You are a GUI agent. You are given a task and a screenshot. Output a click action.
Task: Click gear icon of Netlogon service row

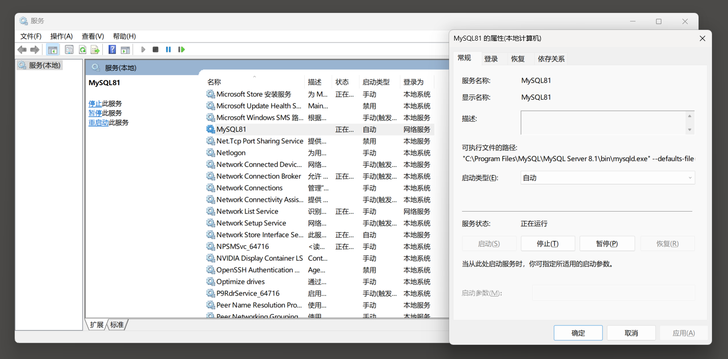pyautogui.click(x=210, y=153)
